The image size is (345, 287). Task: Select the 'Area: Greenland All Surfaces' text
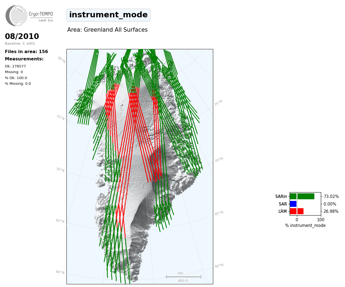[107, 30]
